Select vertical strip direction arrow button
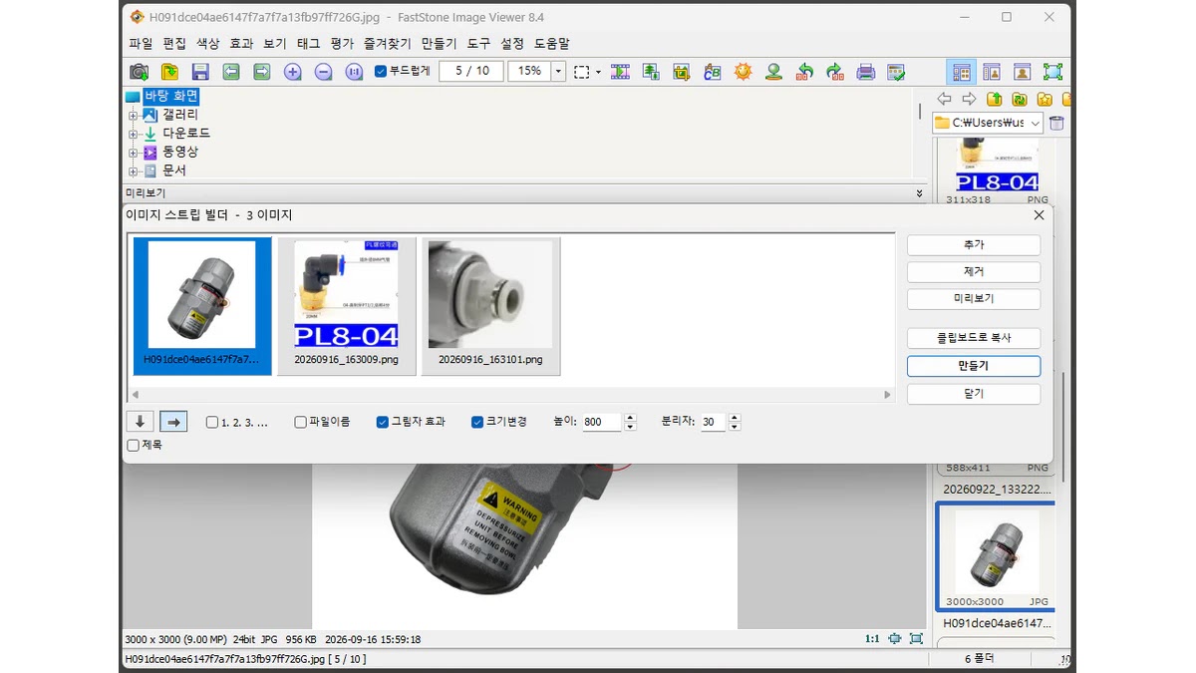The image size is (1196, 673). point(141,422)
